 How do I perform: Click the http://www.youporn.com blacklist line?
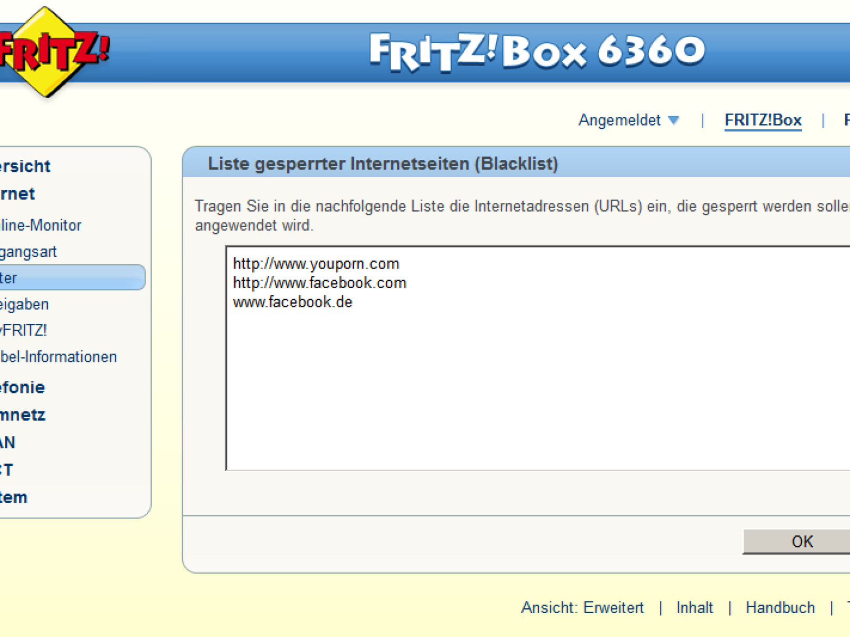[x=316, y=264]
